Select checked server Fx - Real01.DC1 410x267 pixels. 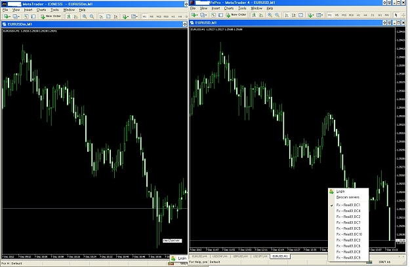(348, 205)
